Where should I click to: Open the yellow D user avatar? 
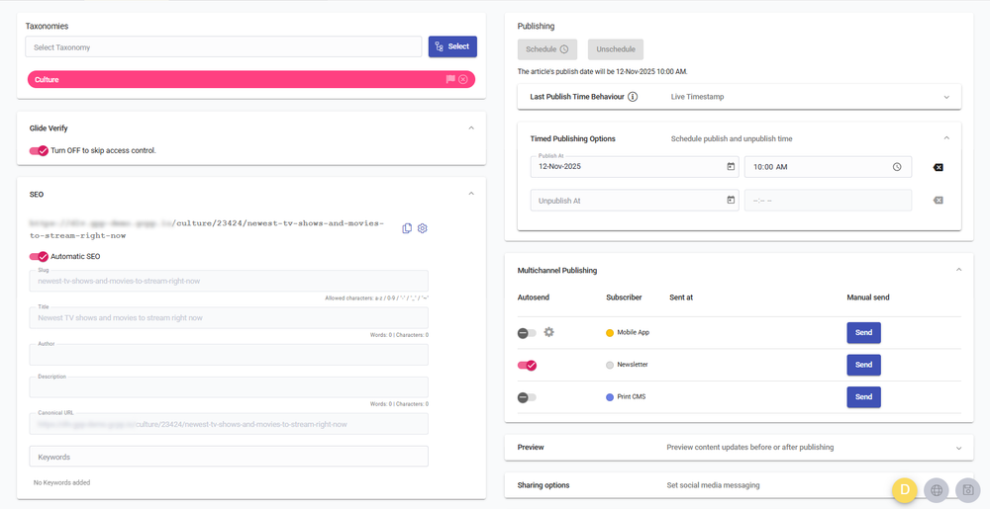(905, 490)
